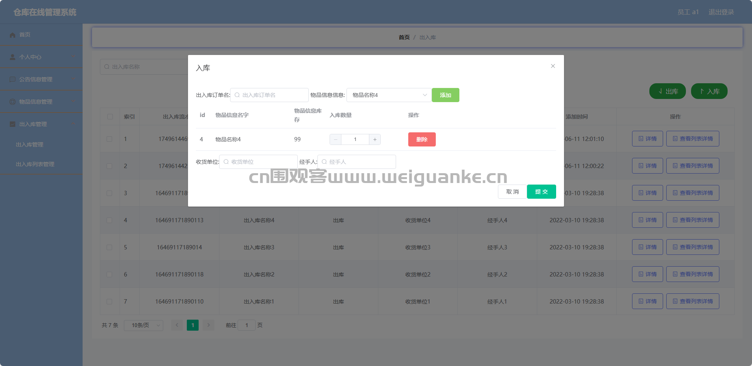Focus the 收货单位 input field

point(258,162)
